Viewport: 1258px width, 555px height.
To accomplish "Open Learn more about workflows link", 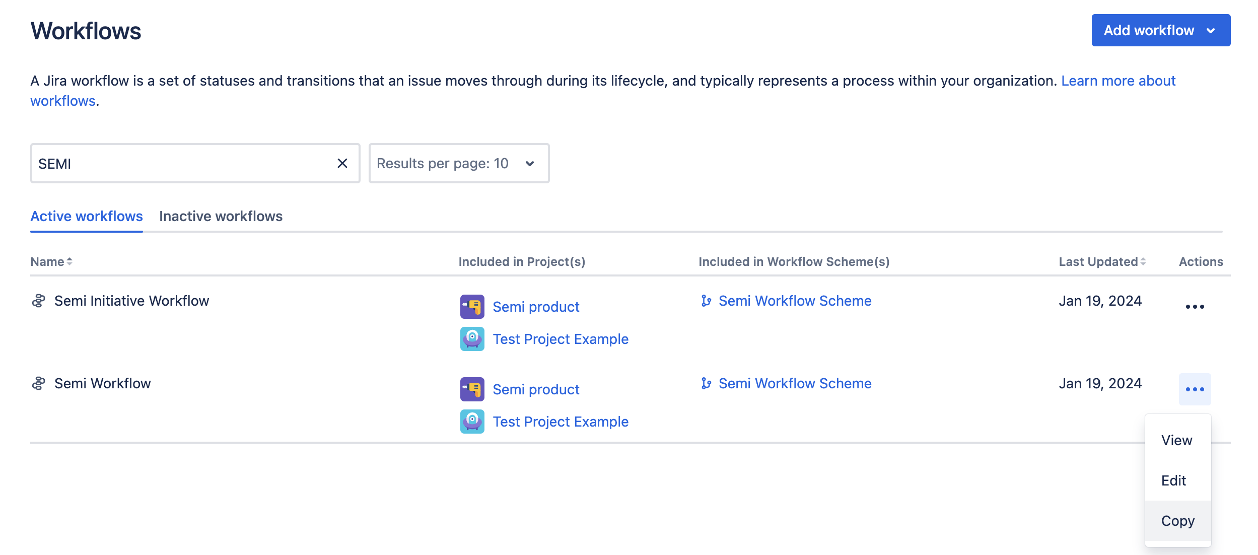I will click(1118, 81).
